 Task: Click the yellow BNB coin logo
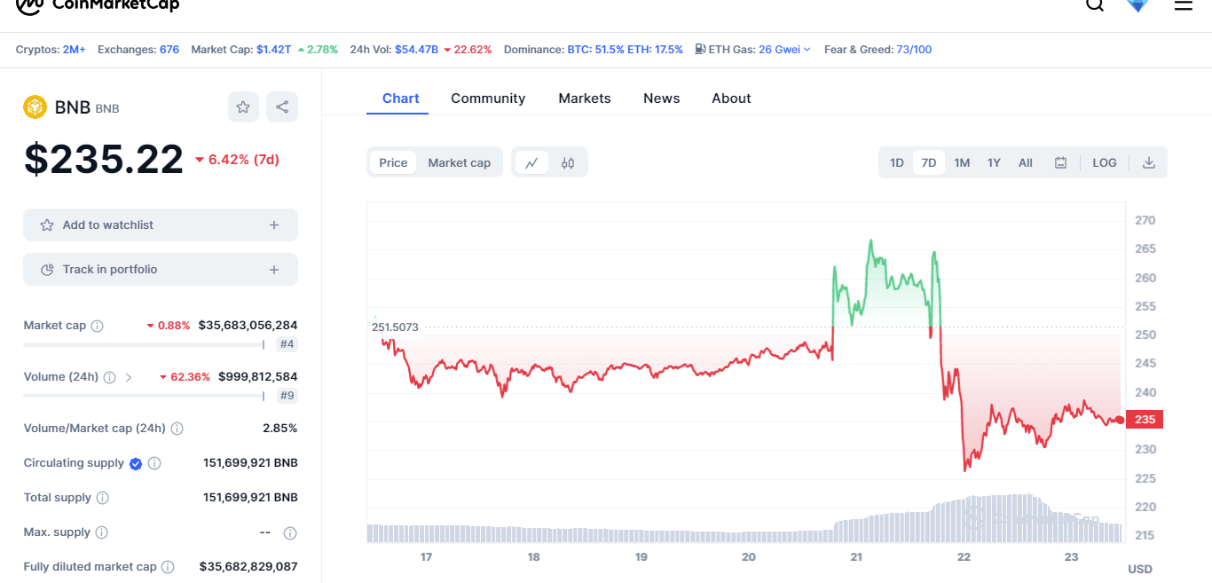pos(35,107)
